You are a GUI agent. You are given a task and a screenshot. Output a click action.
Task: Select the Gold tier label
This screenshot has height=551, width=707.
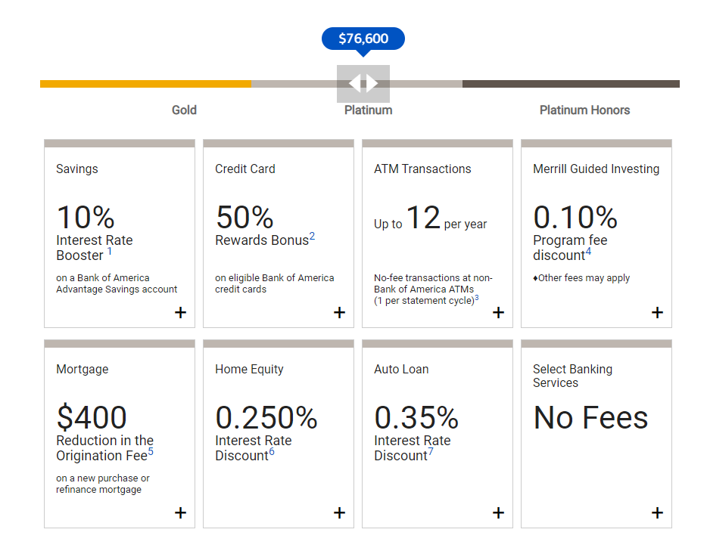[x=184, y=110]
